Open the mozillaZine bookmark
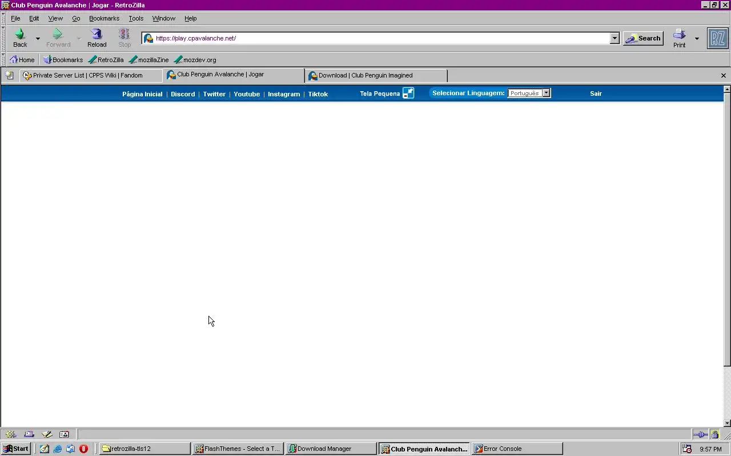The height and width of the screenshot is (456, 731). [x=148, y=59]
